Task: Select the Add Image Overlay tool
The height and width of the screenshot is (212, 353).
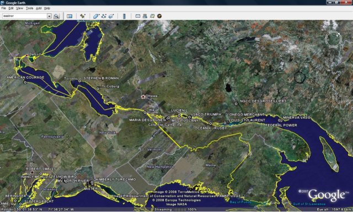Action: click(x=111, y=16)
